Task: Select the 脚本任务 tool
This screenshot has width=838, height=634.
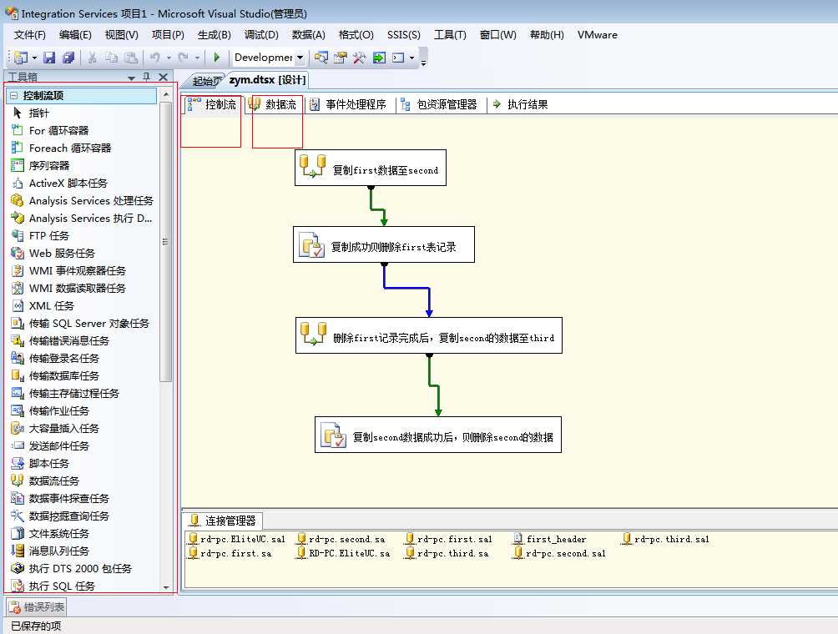Action: click(x=52, y=463)
